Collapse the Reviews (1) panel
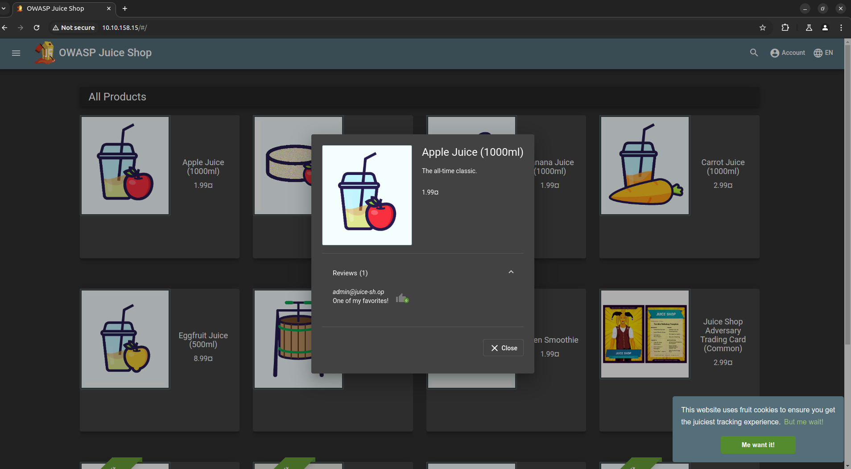 (511, 272)
